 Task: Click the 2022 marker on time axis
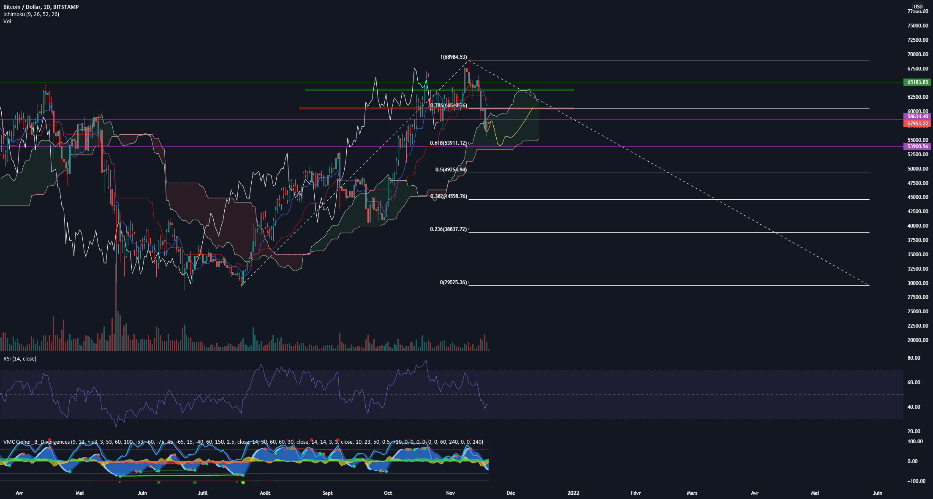click(573, 493)
